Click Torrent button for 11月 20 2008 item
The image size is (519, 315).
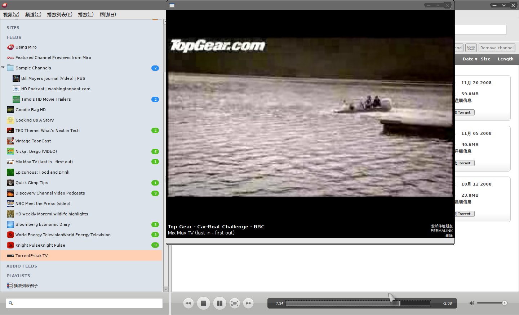(x=464, y=113)
